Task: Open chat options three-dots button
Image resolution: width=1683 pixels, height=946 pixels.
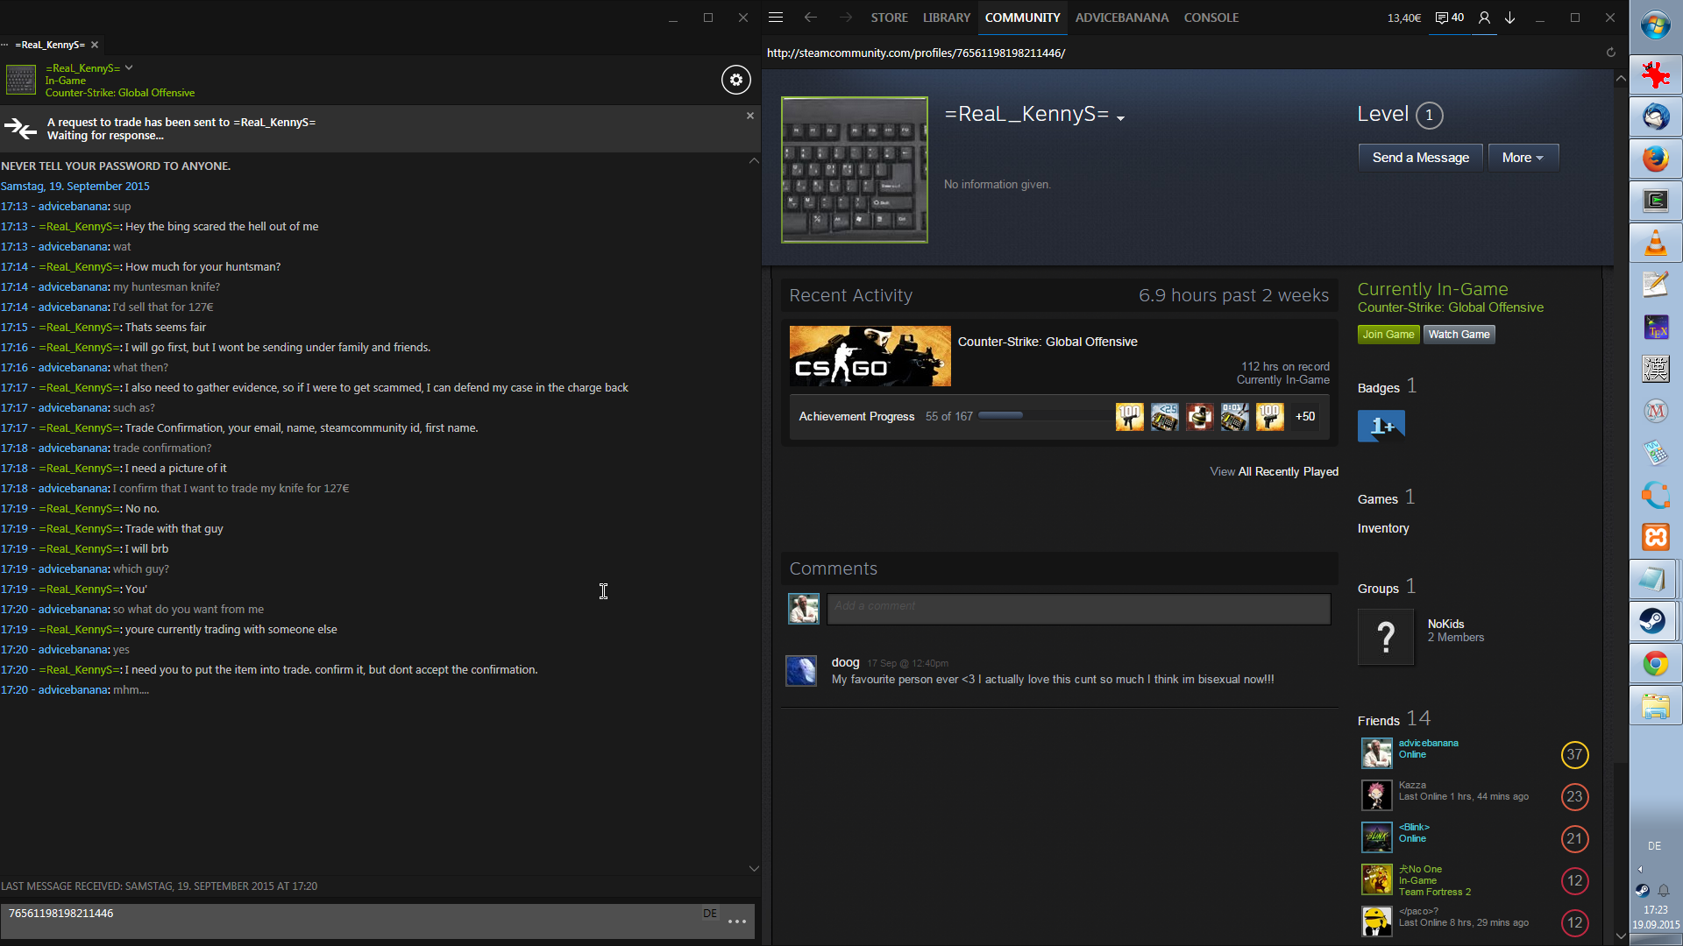Action: point(736,921)
